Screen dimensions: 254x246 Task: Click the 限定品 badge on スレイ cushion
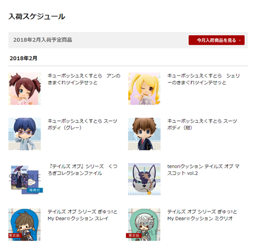(14, 235)
